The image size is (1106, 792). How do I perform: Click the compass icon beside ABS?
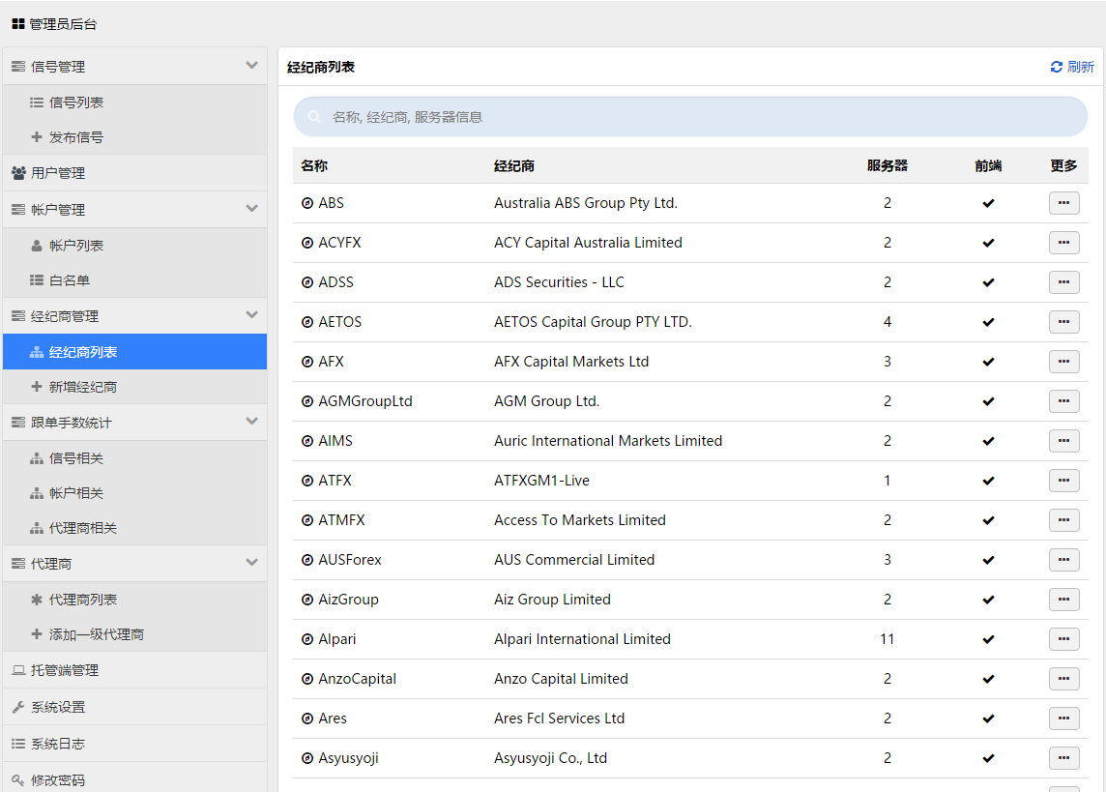(x=307, y=203)
